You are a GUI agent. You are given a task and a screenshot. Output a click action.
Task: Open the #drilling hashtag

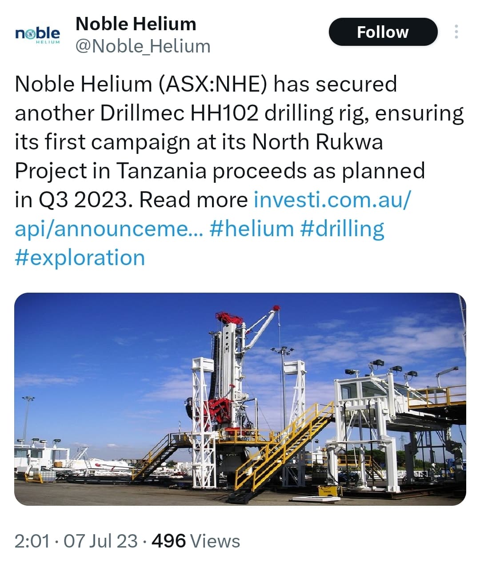342,229
